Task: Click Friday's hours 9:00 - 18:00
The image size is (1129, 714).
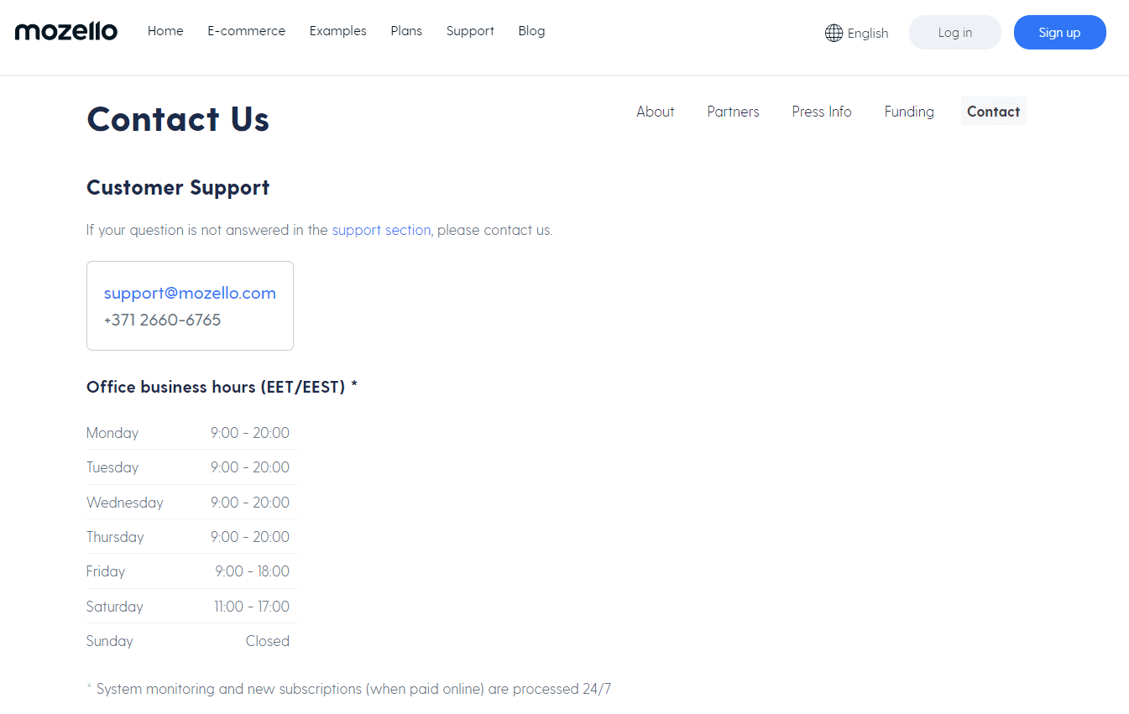Action: pos(253,571)
